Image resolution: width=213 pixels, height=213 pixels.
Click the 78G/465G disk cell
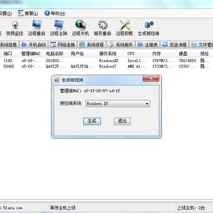click(x=188, y=61)
